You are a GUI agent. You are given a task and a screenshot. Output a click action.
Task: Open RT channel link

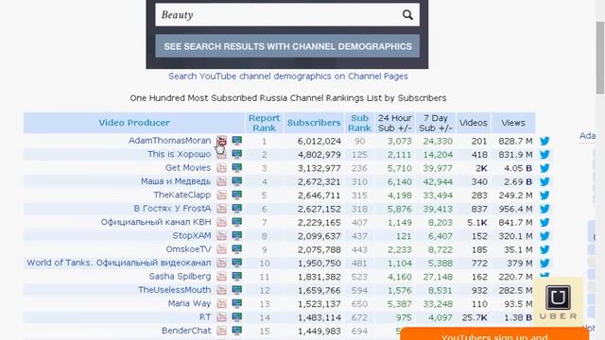[x=205, y=317]
